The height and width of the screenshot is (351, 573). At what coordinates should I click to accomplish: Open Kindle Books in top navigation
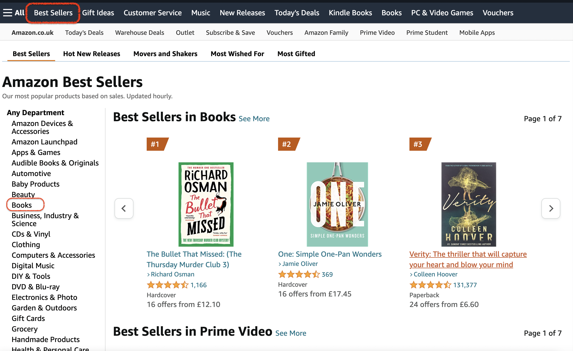pyautogui.click(x=350, y=13)
